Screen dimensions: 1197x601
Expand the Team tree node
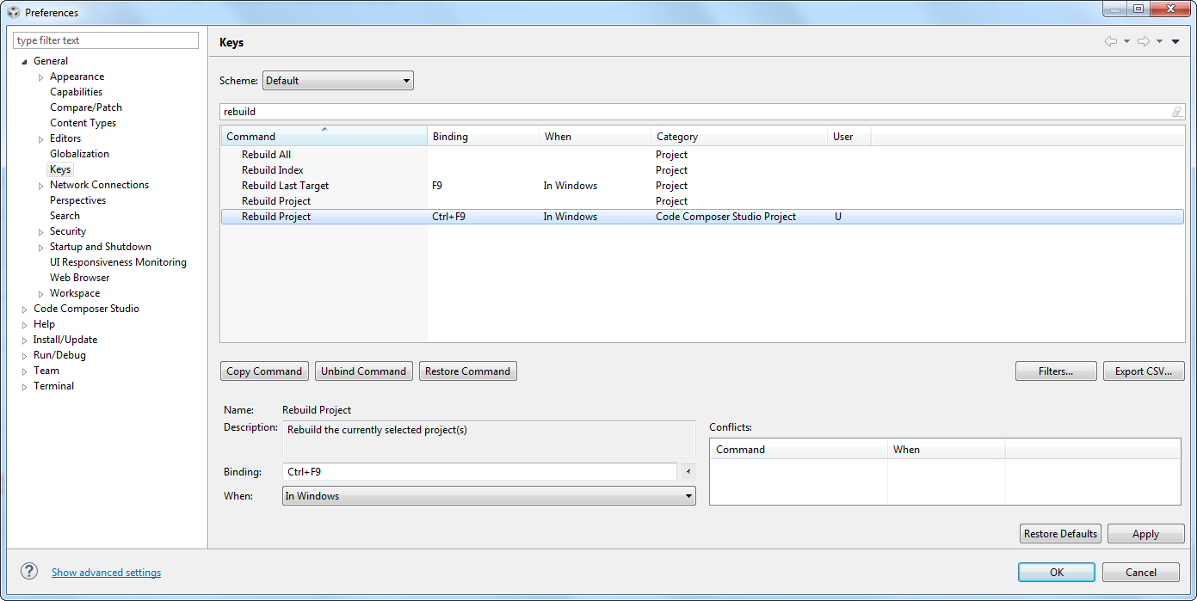[25, 371]
